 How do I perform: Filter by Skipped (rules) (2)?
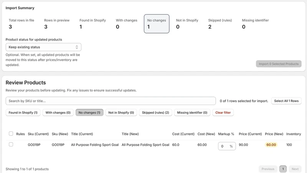point(155,113)
